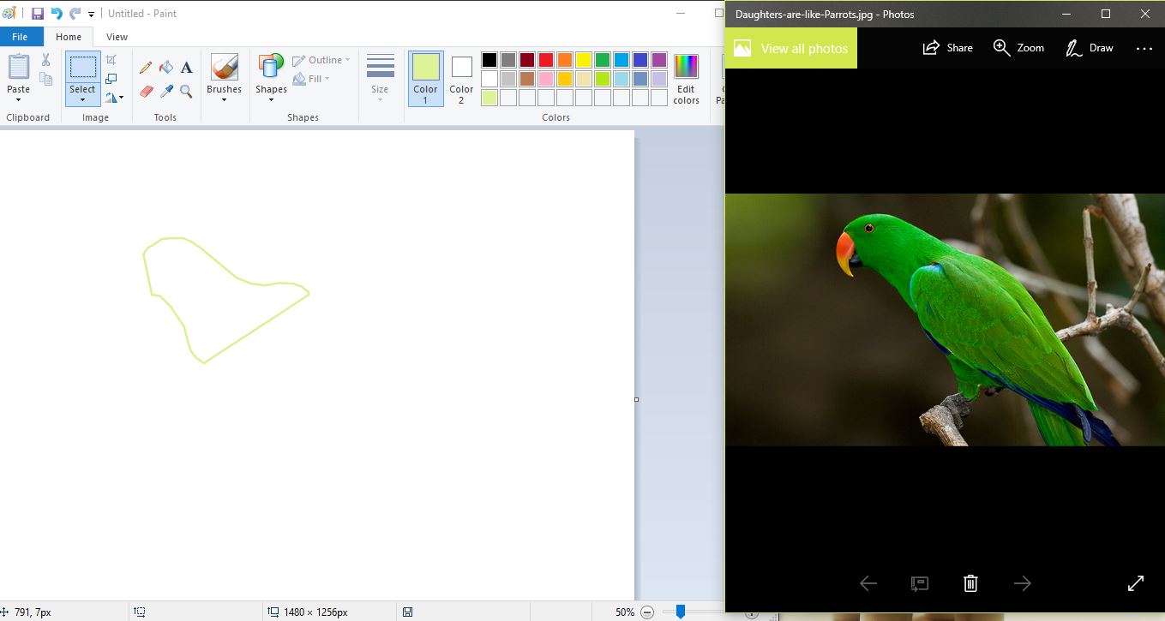Select the Text tool
Image resolution: width=1165 pixels, height=621 pixels.
(x=186, y=68)
